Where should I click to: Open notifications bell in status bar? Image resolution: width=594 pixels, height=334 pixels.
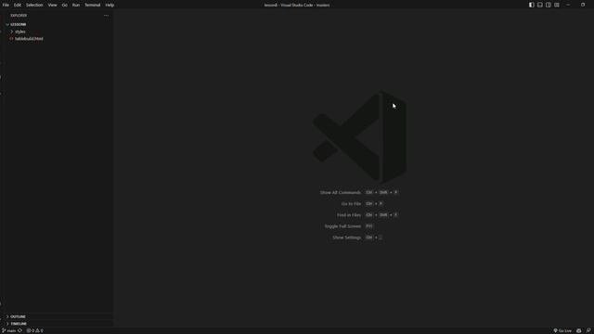pos(588,330)
